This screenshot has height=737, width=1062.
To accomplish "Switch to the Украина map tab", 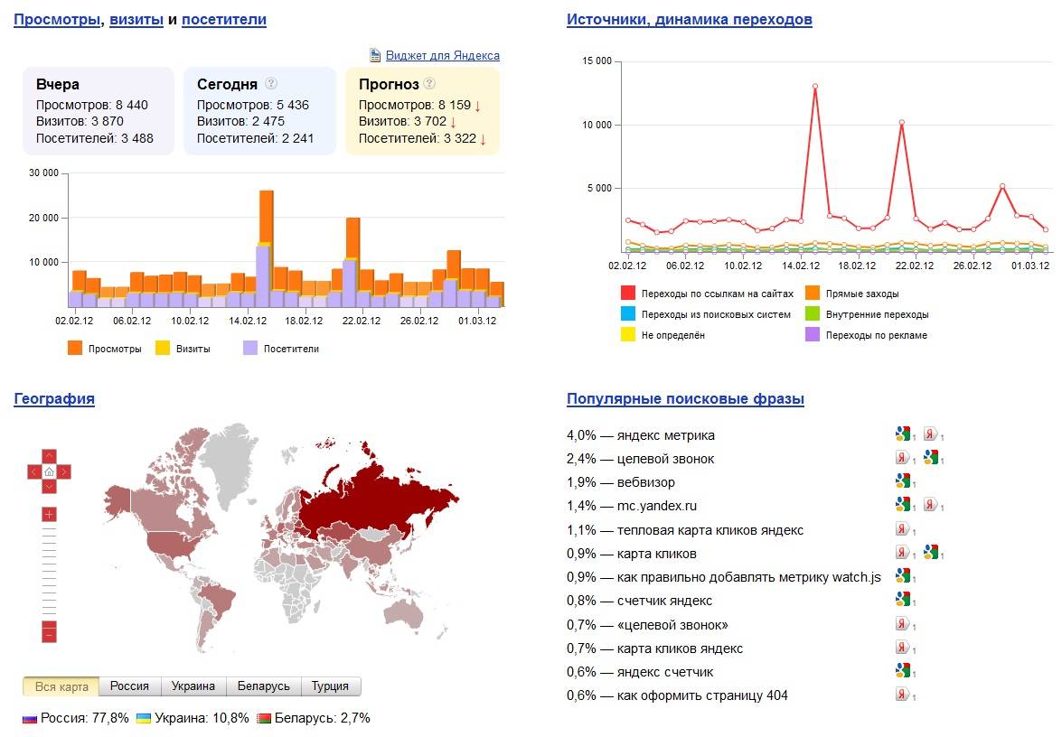I will point(193,686).
